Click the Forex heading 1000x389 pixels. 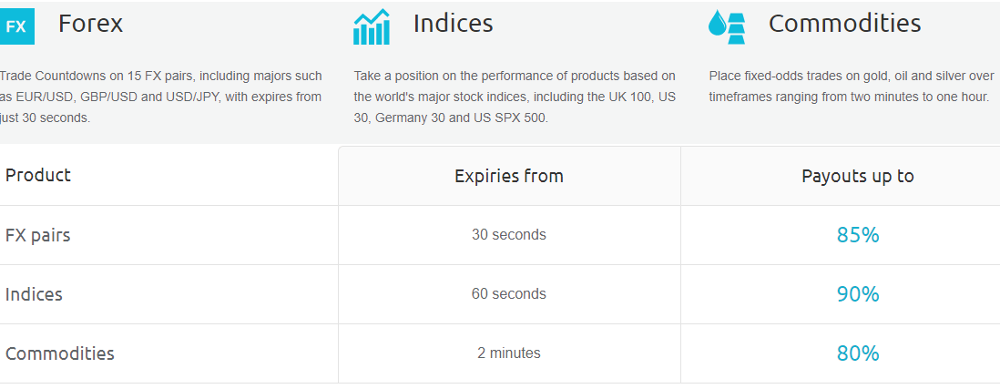90,24
